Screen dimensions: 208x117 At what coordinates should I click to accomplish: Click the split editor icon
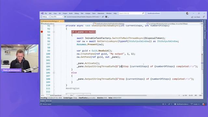click(202, 24)
